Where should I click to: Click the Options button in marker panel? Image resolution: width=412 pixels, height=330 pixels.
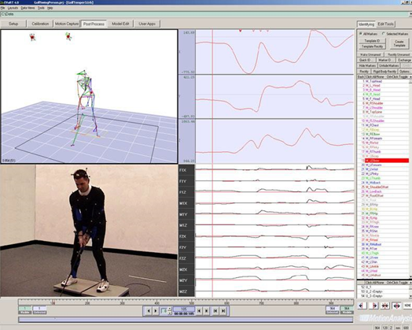click(405, 72)
